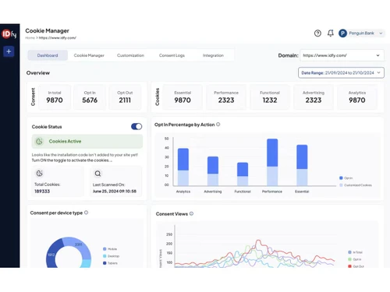Click the Tablets legend swatch
This screenshot has height=292, width=390.
pos(105,263)
